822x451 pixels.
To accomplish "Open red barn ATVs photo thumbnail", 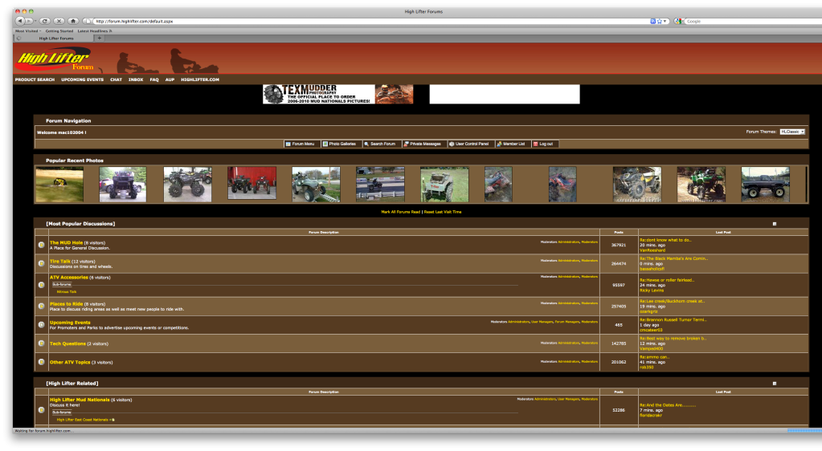I will coord(252,183).
